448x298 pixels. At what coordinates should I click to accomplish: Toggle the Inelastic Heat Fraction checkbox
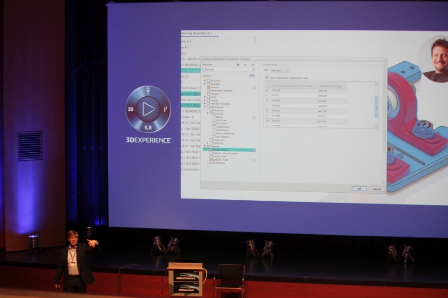coord(211,153)
